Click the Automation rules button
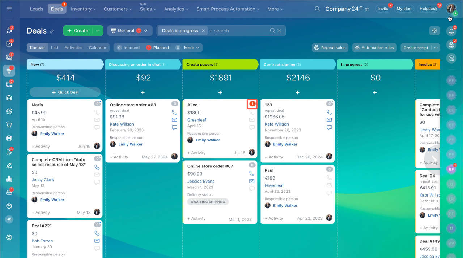 (x=374, y=48)
